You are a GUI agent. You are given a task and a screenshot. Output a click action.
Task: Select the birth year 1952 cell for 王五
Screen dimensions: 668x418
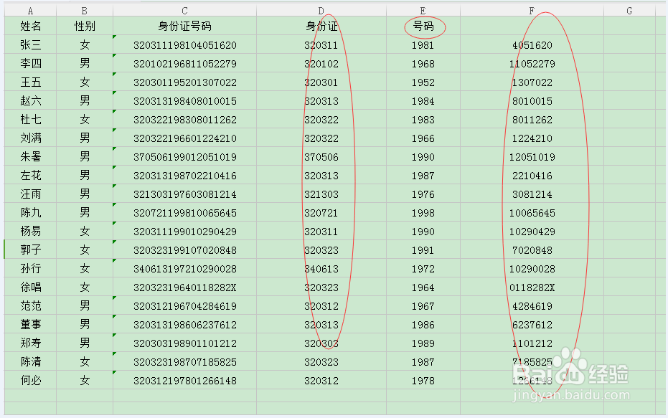point(423,82)
